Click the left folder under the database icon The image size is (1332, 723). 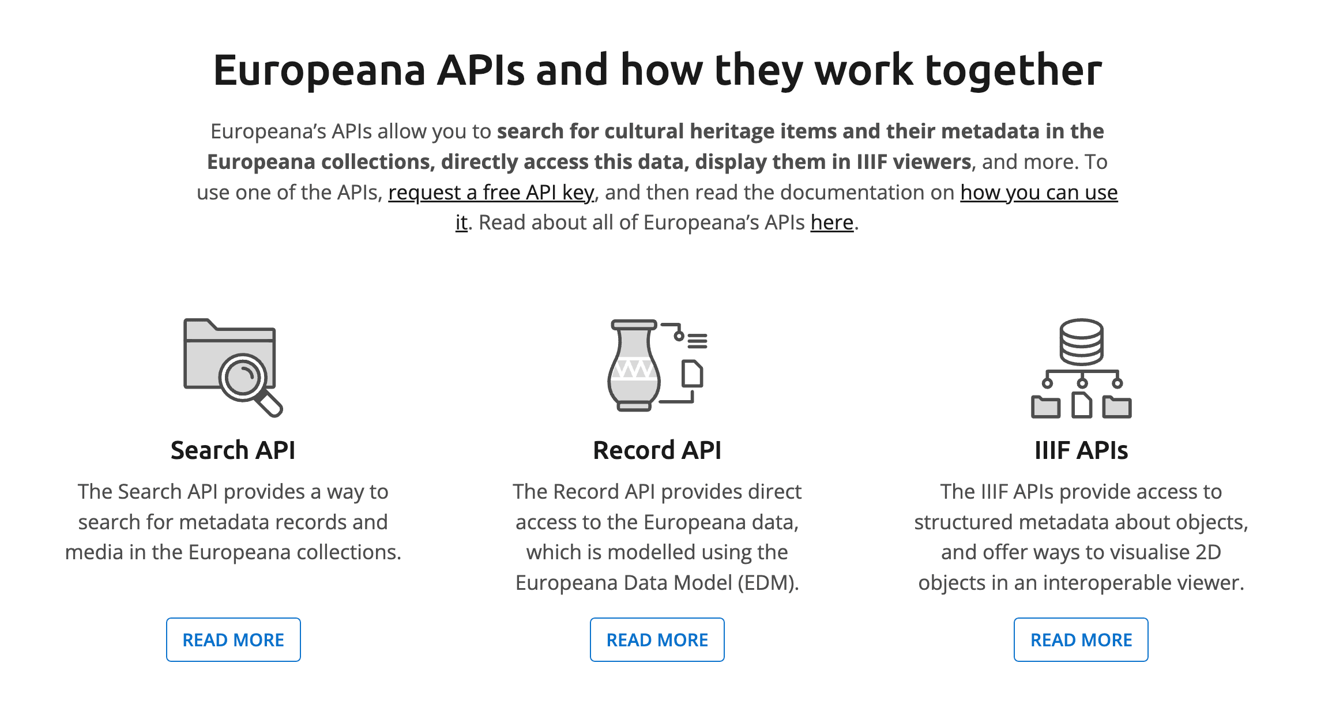[x=1045, y=407]
